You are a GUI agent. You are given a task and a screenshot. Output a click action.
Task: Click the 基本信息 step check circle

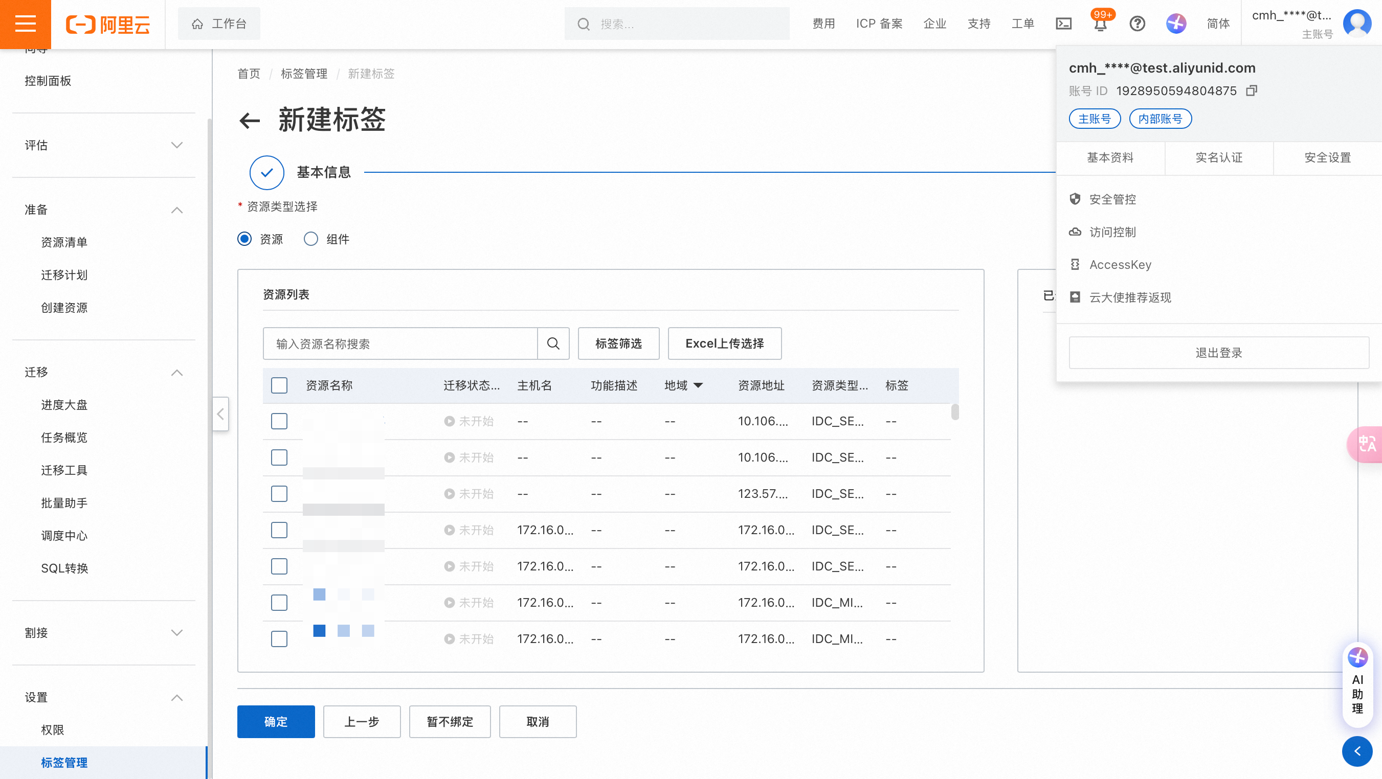pos(266,173)
